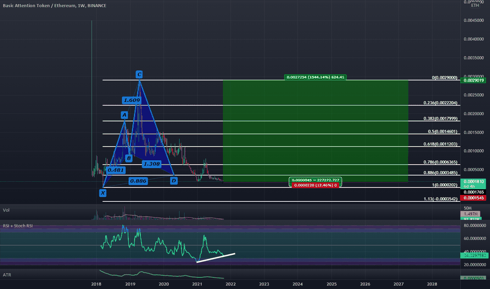Click the 2028 label on time axis
The width and height of the screenshot is (490, 289).
pyautogui.click(x=432, y=284)
